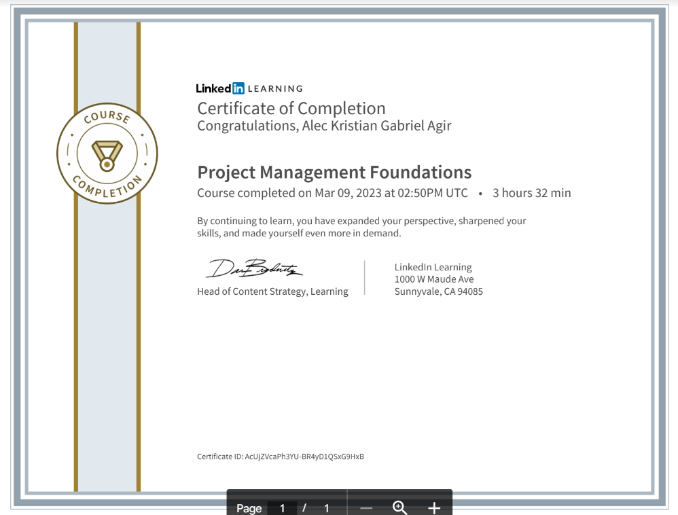The height and width of the screenshot is (515, 678).
Task: Click the "Page" label in the toolbar
Action: pyautogui.click(x=249, y=508)
